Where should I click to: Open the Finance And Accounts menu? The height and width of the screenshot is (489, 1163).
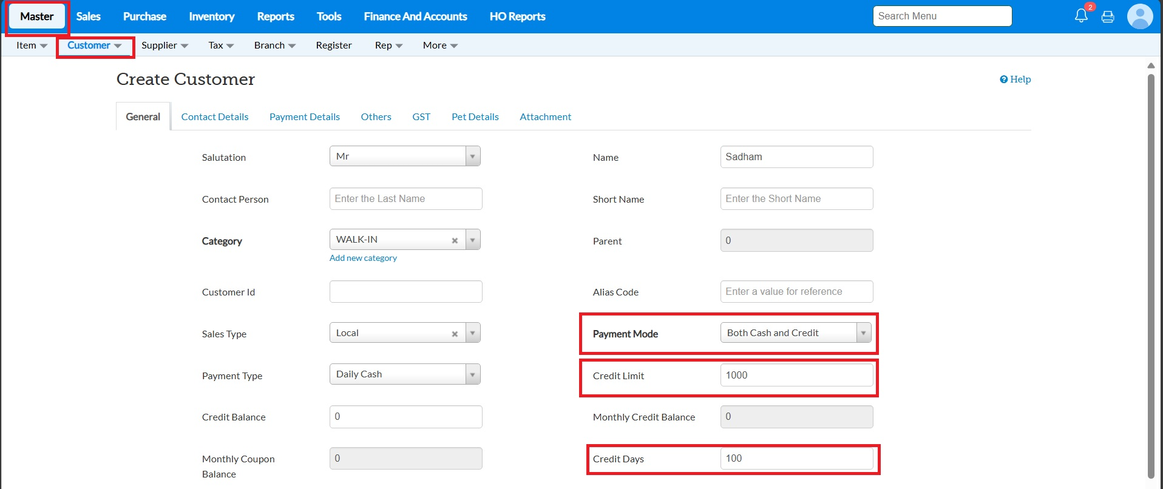coord(415,16)
